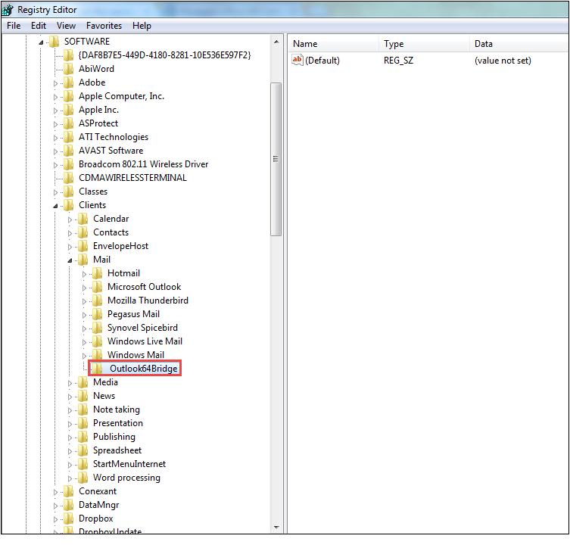Click the ASProtect folder icon
Screen dimensions: 570x545
coord(68,123)
